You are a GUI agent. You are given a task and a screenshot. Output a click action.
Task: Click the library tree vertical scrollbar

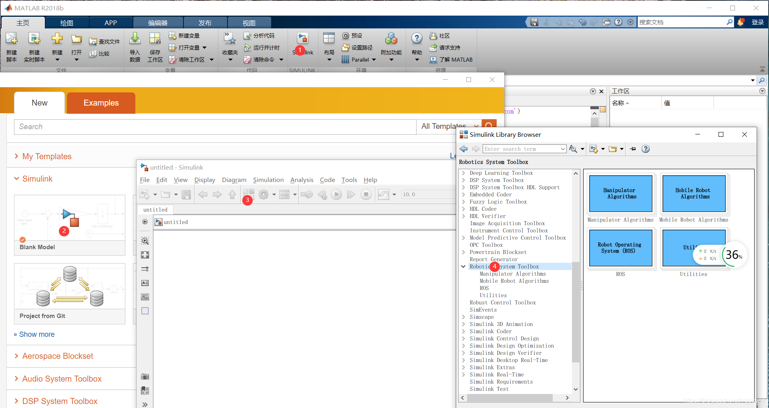(x=576, y=312)
